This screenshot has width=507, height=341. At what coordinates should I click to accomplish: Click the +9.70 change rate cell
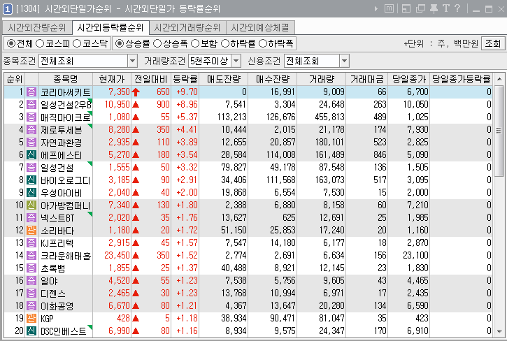pos(187,92)
